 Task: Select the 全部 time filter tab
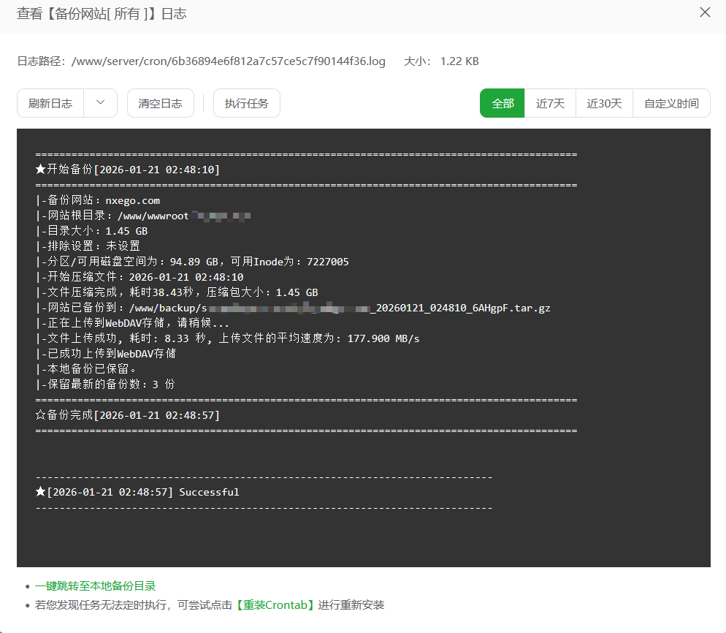(x=502, y=103)
